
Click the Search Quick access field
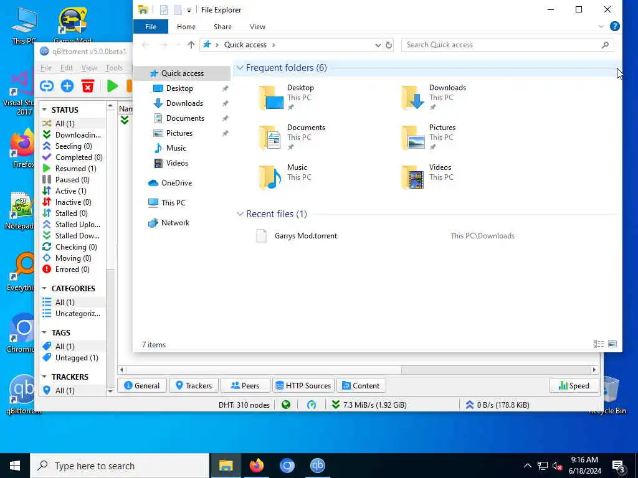(507, 45)
